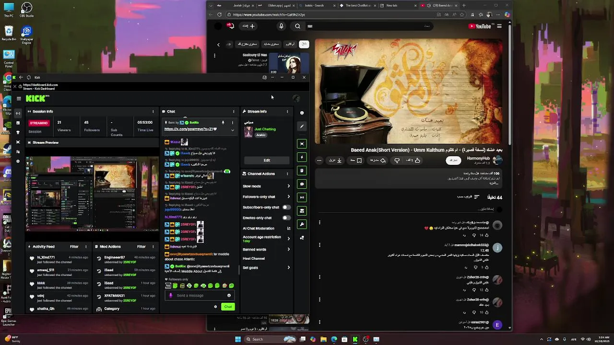Screen dimensions: 614x345
Task: Click the 'Send a message' chat input
Action: [x=199, y=295]
